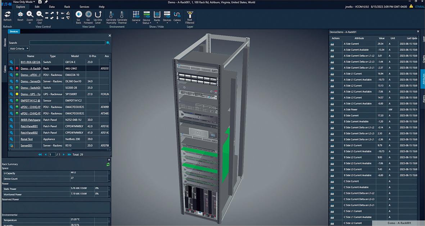Viewport: 425px width, 226px height.
Task: Close the Devices panel
Action: click(x=110, y=36)
